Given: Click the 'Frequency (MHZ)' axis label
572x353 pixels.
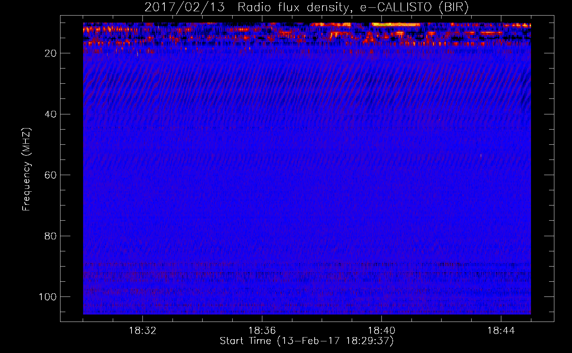Looking at the screenshot, I should point(27,169).
